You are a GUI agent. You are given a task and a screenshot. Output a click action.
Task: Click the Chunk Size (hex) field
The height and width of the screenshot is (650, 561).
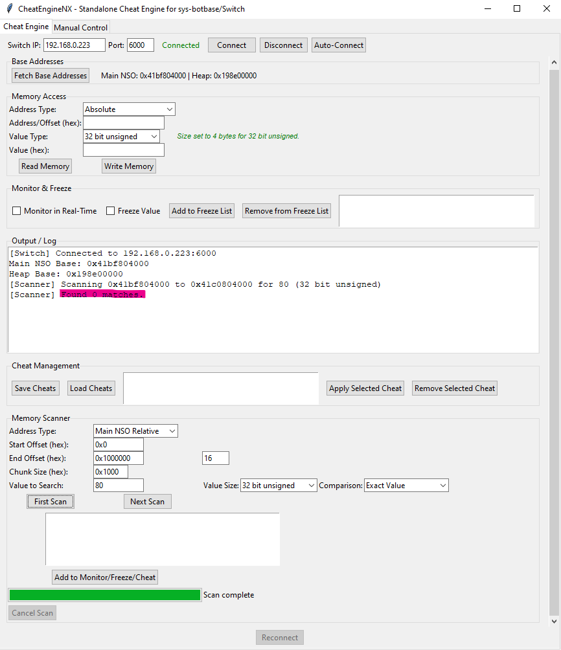(x=111, y=472)
